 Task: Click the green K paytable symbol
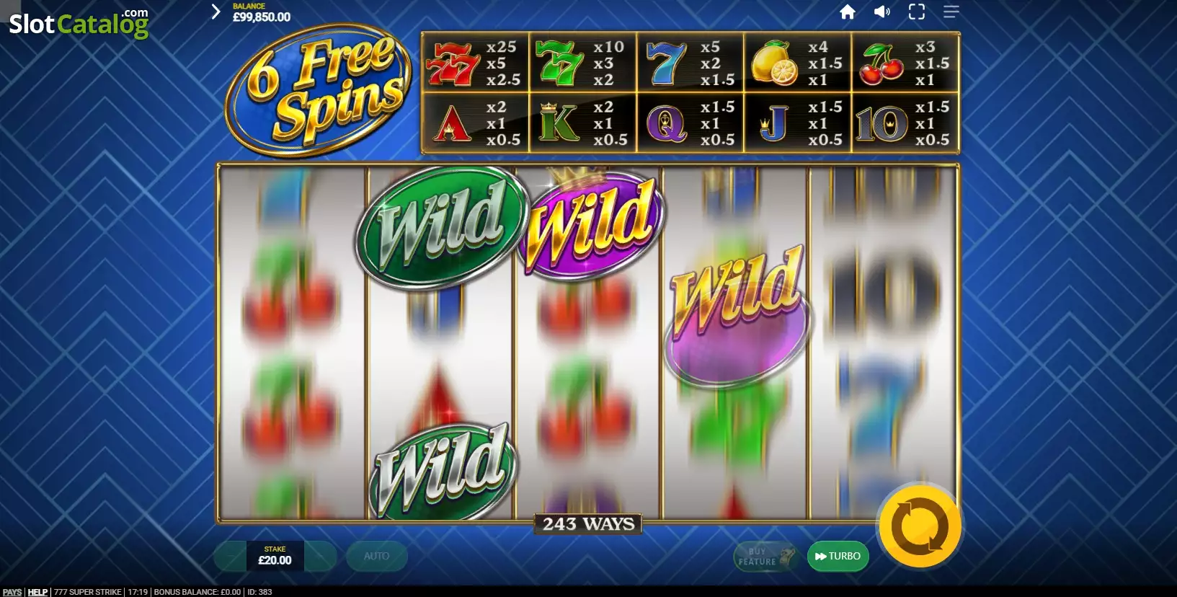click(559, 123)
